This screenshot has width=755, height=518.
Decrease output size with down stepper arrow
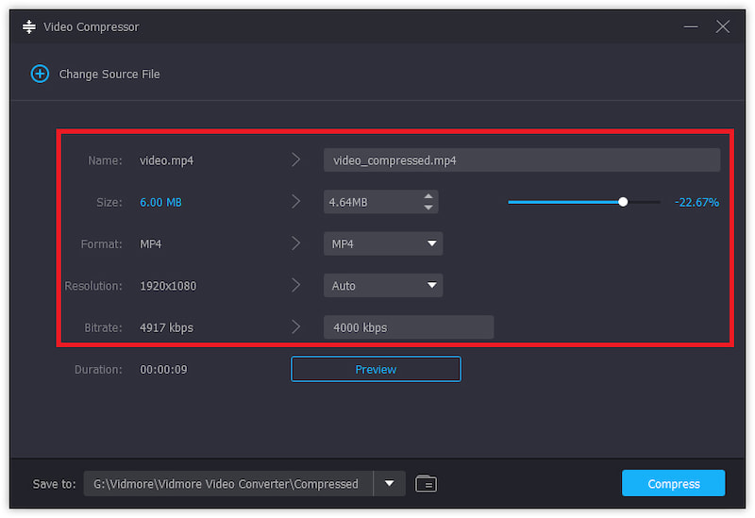[x=428, y=208]
